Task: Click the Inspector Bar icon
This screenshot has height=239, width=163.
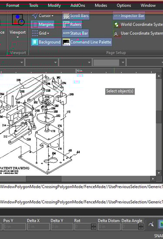Action: tap(117, 16)
